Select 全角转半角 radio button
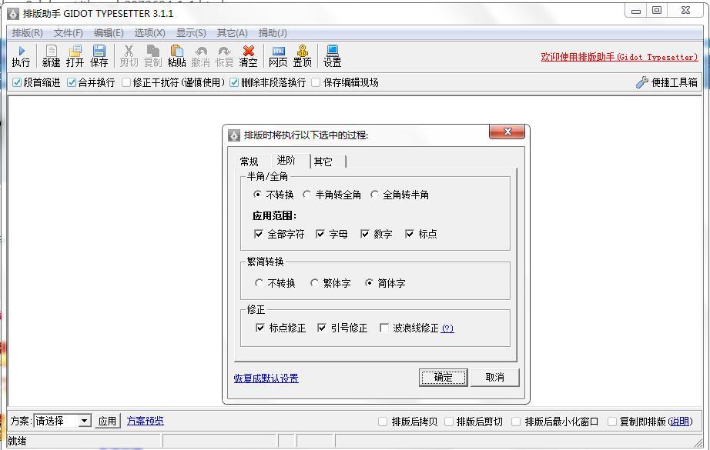The width and height of the screenshot is (710, 450). (374, 195)
